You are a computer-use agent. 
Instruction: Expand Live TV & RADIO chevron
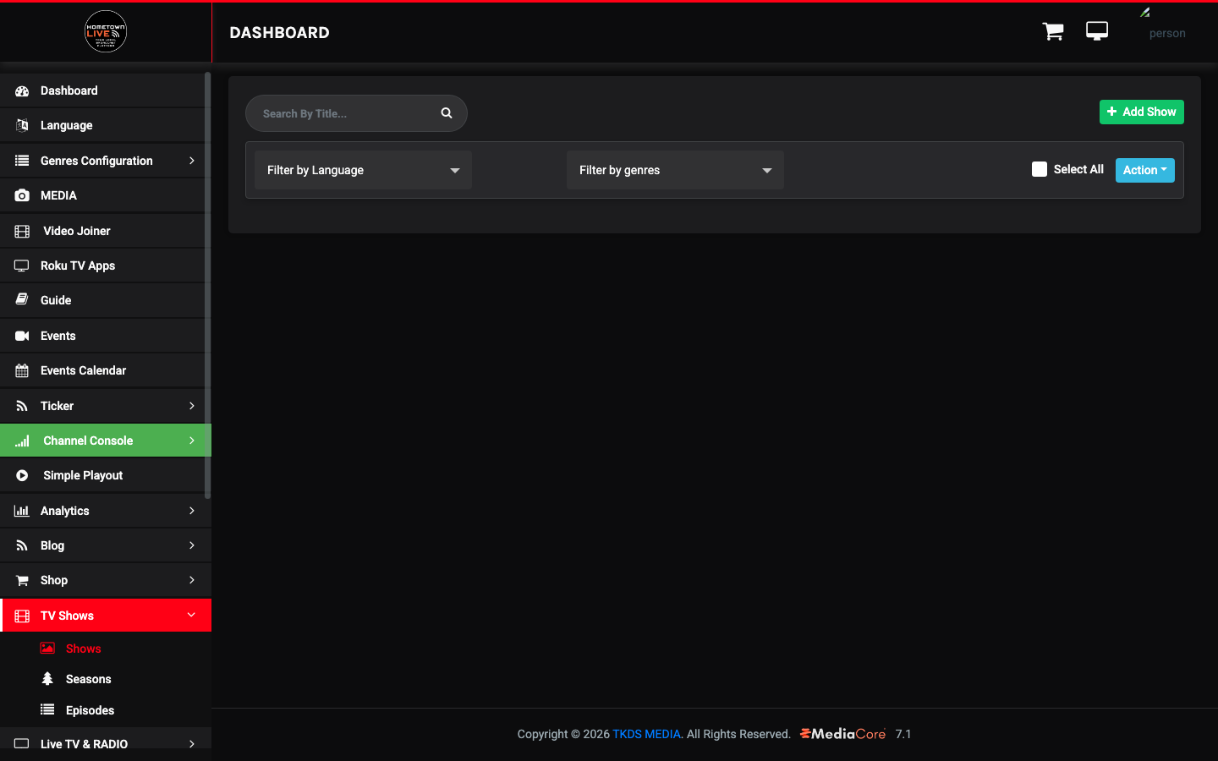click(x=192, y=744)
